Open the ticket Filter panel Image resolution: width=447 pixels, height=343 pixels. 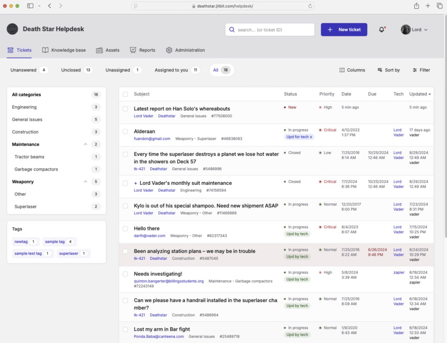420,70
